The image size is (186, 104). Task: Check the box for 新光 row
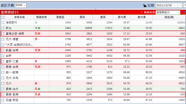[3, 28]
